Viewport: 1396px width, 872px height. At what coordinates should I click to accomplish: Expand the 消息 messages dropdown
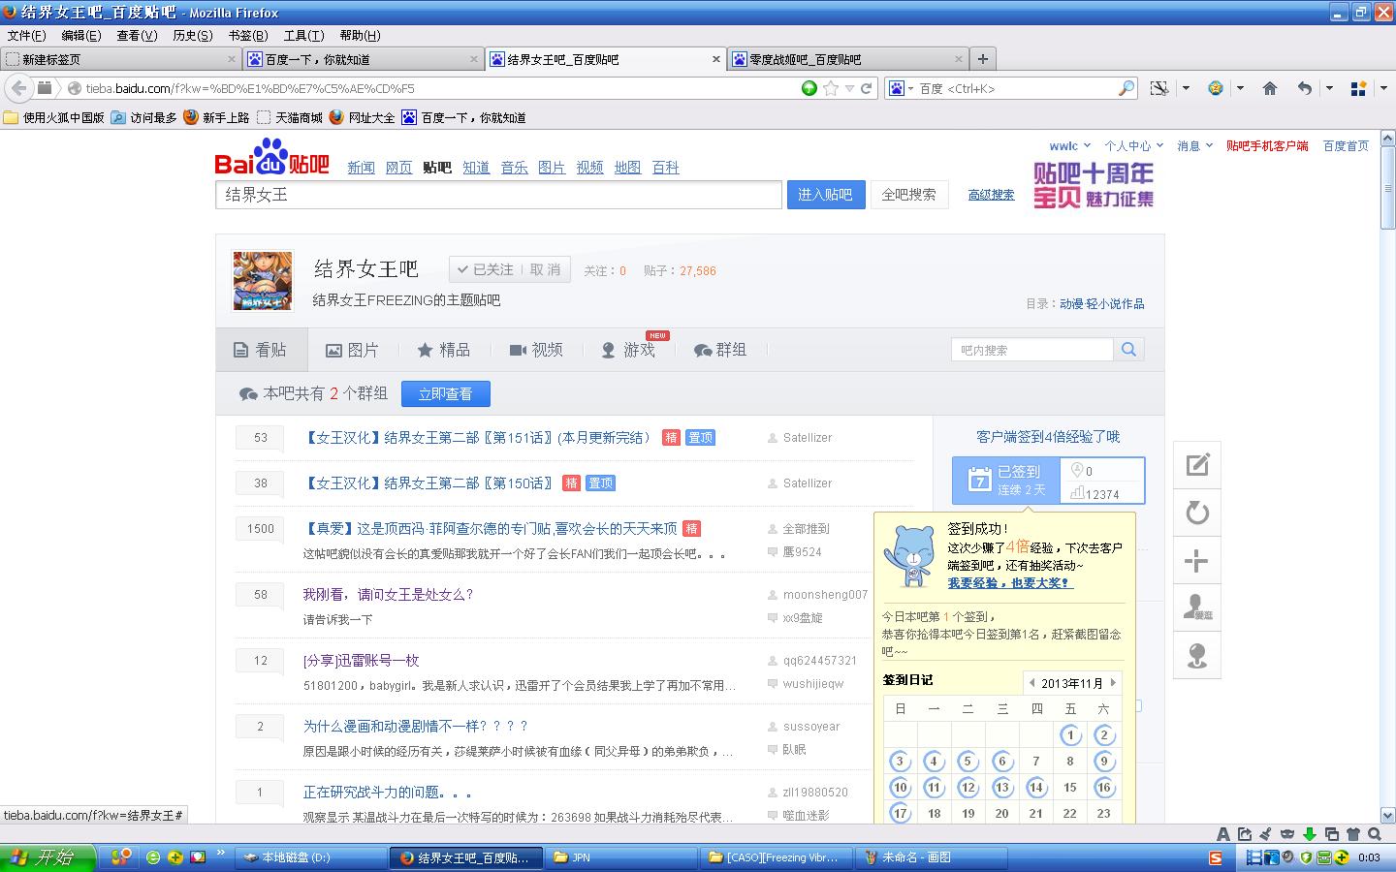1194,146
